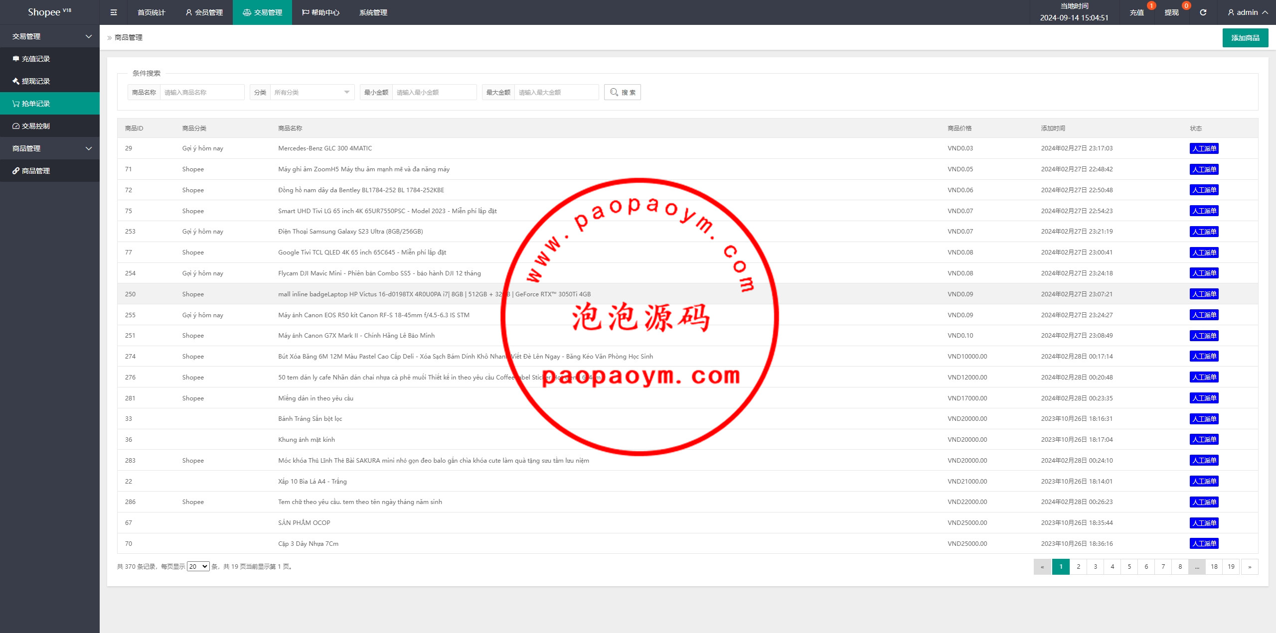Open 充值 notifications in top bar
1276x633 pixels.
click(1137, 12)
